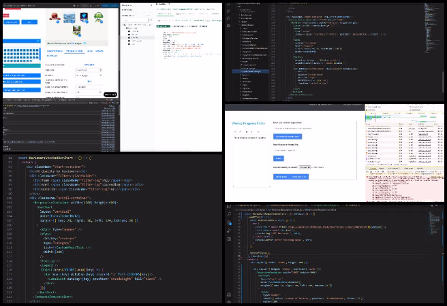447x306 pixels.
Task: Open Accounts icon in bottom-right VS Code
Action: coord(229,295)
